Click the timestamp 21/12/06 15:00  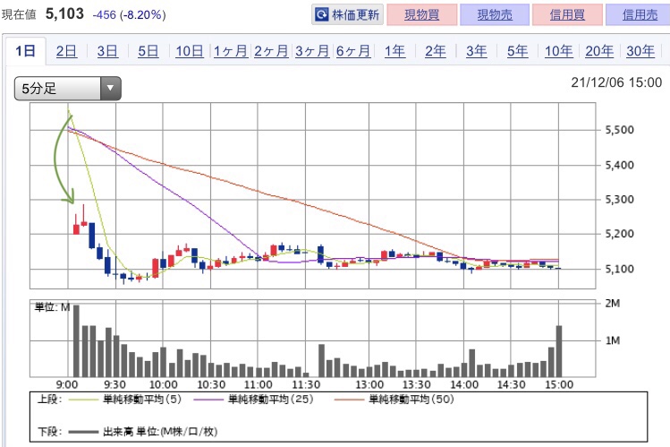(x=616, y=82)
